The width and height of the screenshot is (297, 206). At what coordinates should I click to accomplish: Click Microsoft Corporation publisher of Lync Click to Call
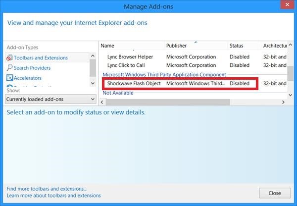point(191,65)
